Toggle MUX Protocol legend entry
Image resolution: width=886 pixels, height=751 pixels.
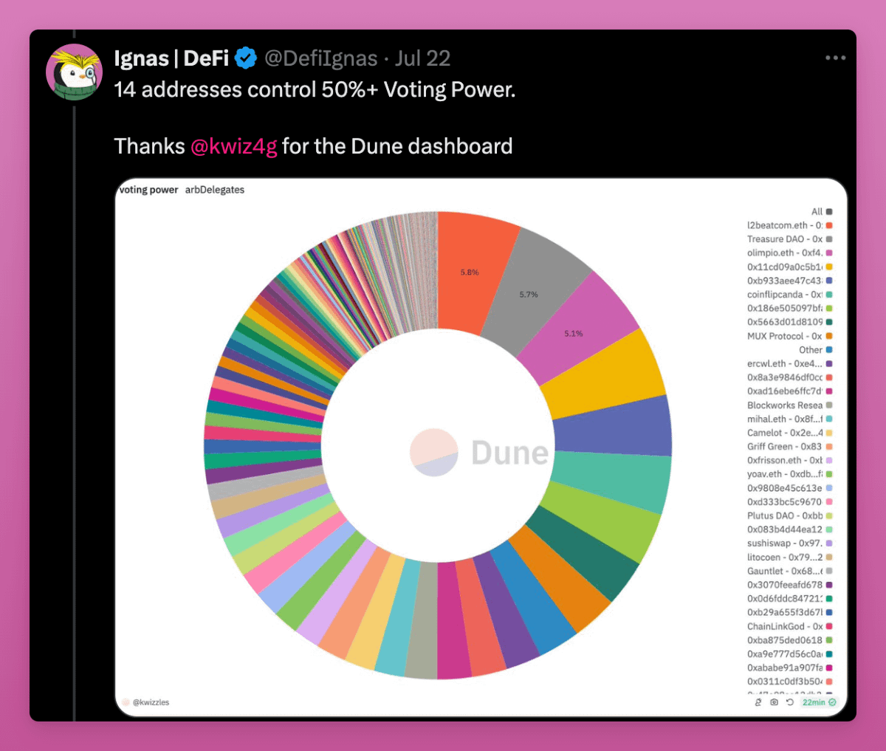coord(790,336)
